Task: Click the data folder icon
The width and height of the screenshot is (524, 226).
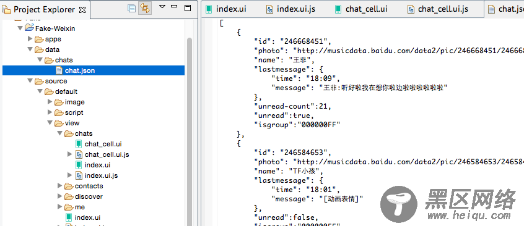Action: [x=39, y=49]
